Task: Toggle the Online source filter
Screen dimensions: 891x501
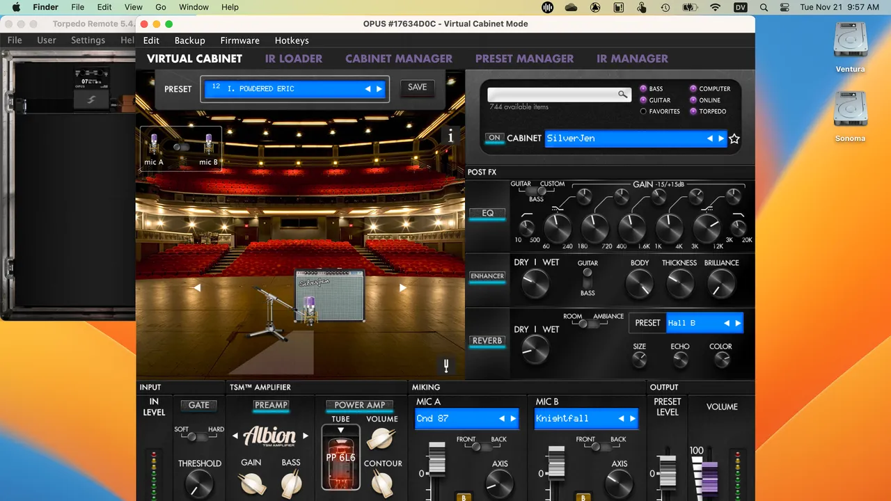Action: pos(693,100)
